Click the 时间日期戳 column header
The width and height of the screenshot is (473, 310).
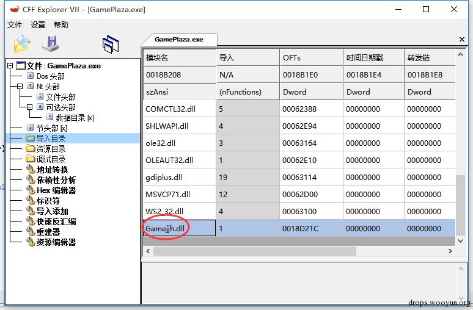coord(373,57)
